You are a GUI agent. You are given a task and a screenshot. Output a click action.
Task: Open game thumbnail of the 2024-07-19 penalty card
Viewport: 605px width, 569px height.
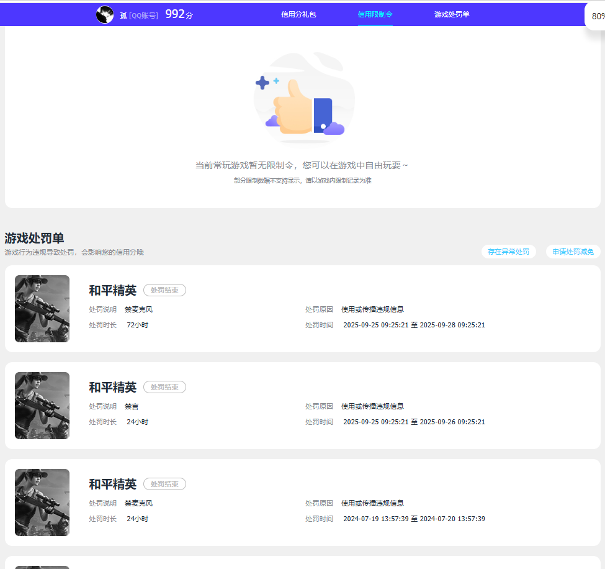[42, 503]
